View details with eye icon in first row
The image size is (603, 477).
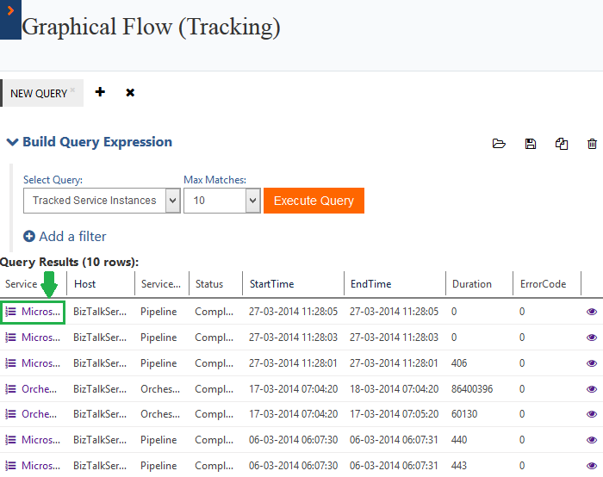592,312
